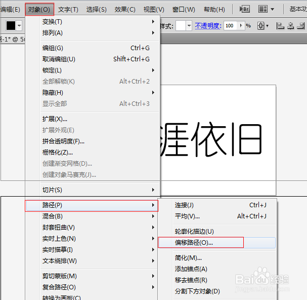Open the 效果(C) menu
Image resolution: width=307 pixels, height=300 pixels.
coord(125,9)
